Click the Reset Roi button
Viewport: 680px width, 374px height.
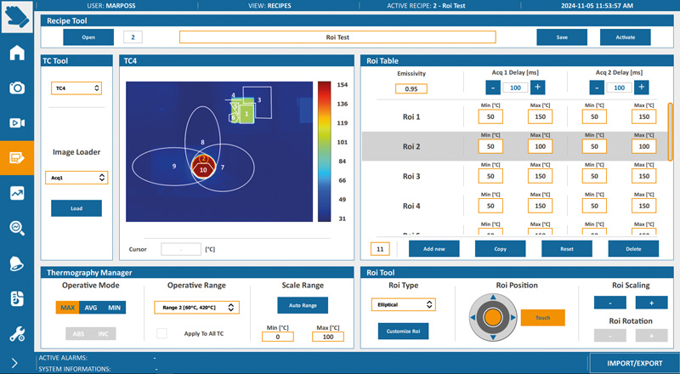(567, 249)
